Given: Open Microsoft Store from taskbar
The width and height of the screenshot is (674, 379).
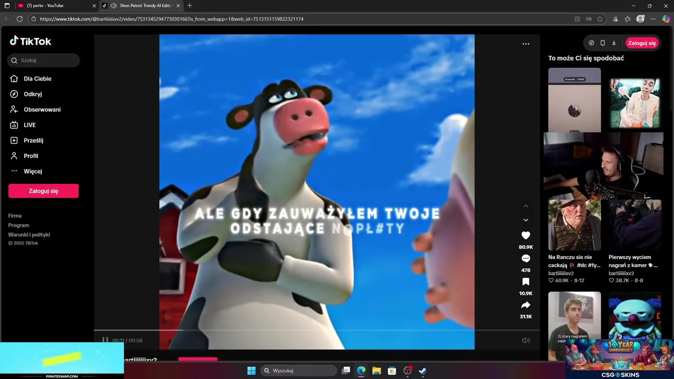Looking at the screenshot, I should point(392,371).
